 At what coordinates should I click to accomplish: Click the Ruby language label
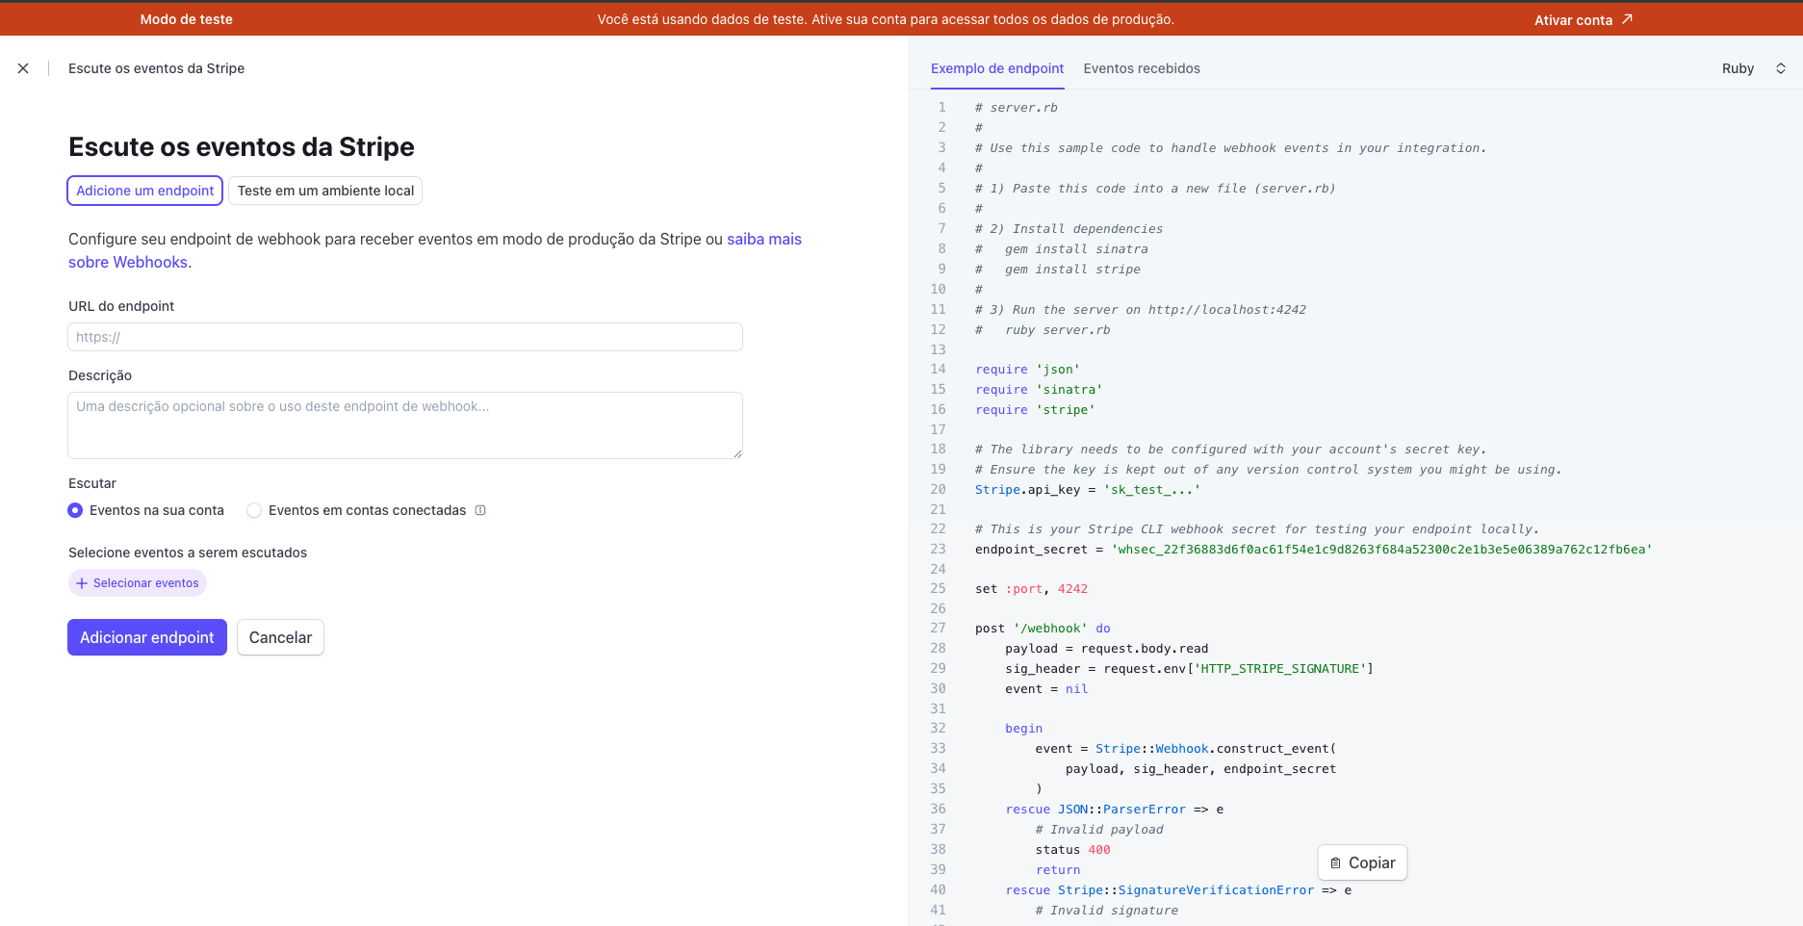[x=1738, y=68]
